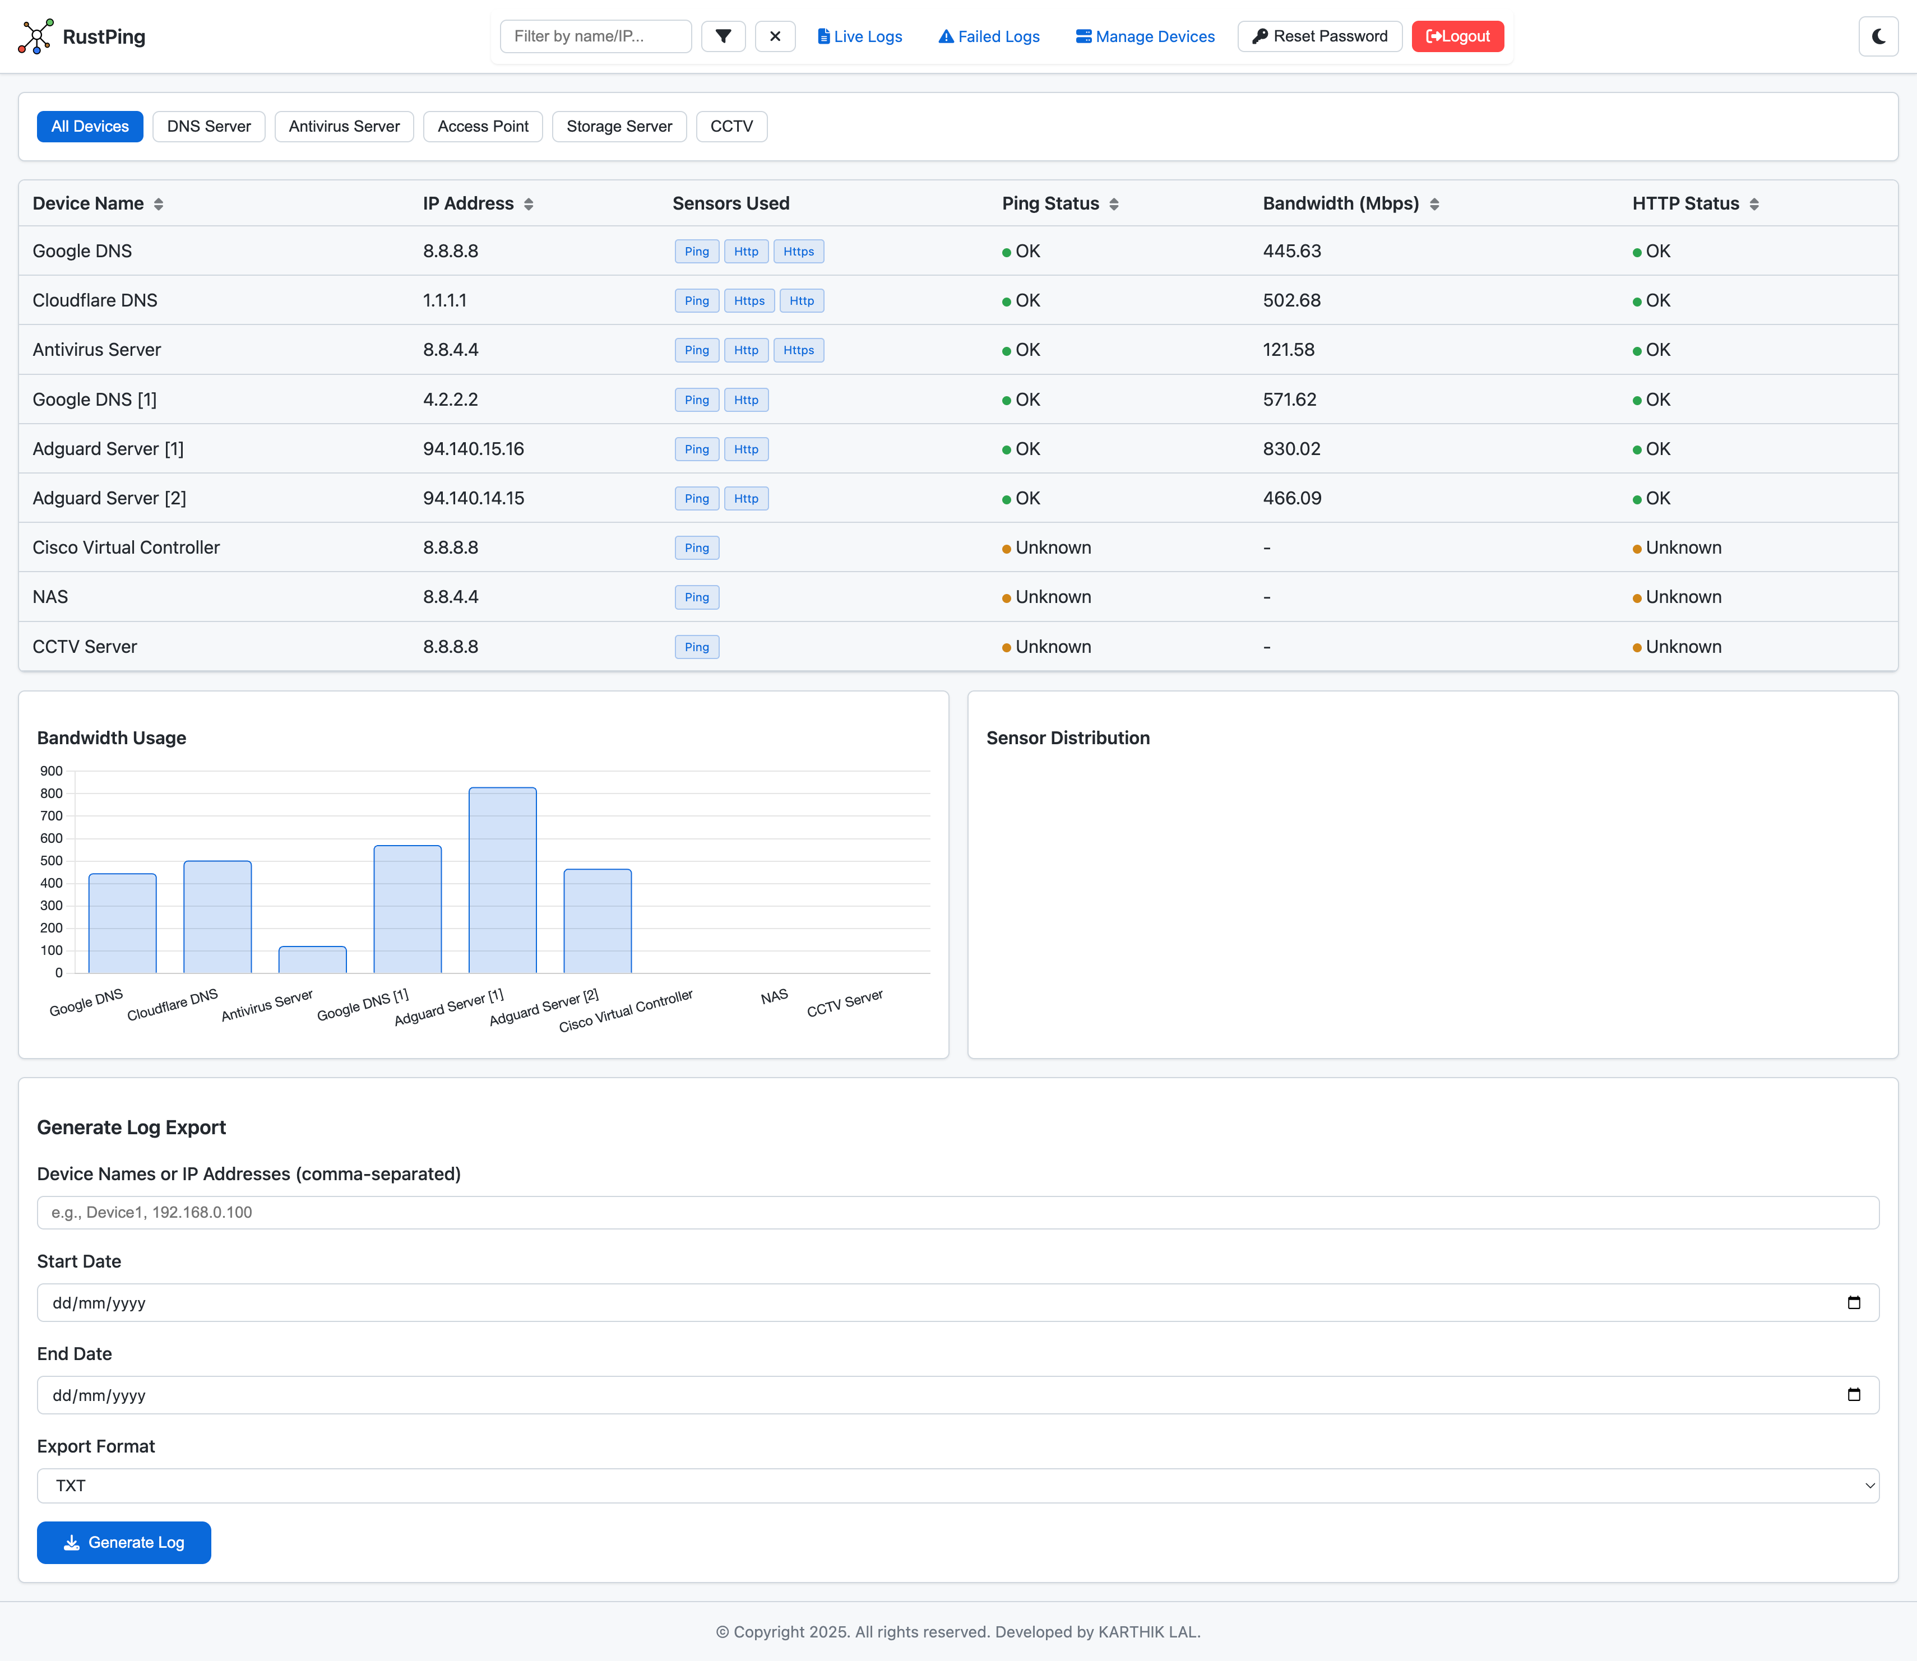Click the RustPing logo icon
Image resolution: width=1917 pixels, height=1661 pixels.
[35, 36]
